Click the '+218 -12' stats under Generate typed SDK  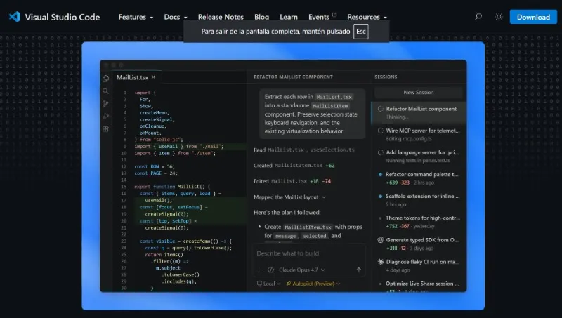[396, 249]
